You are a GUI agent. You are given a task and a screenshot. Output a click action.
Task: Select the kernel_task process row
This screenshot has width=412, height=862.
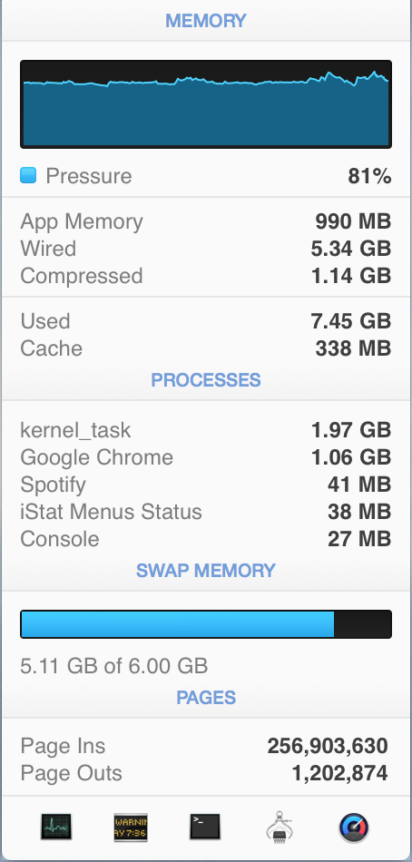tap(206, 430)
